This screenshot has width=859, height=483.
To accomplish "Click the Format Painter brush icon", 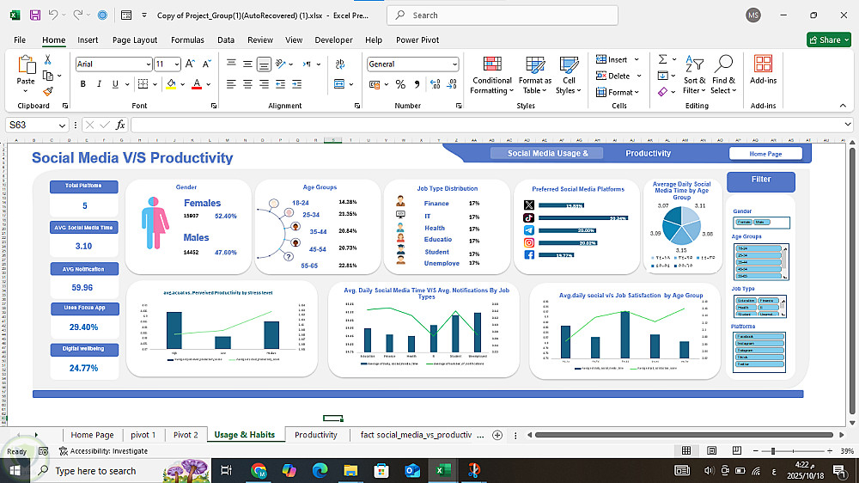I will click(48, 91).
